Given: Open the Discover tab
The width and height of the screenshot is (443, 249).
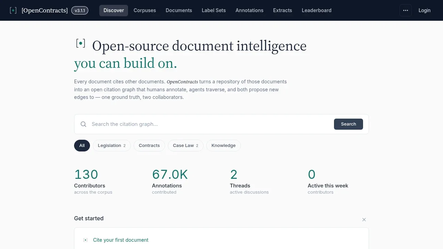Looking at the screenshot, I should pos(114,10).
